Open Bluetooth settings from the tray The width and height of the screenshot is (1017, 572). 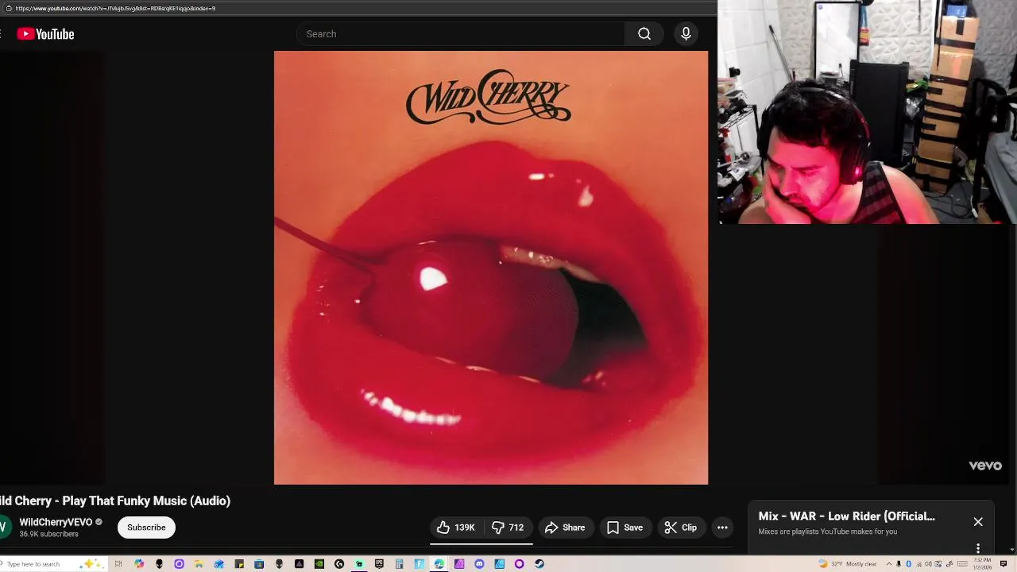[x=908, y=564]
